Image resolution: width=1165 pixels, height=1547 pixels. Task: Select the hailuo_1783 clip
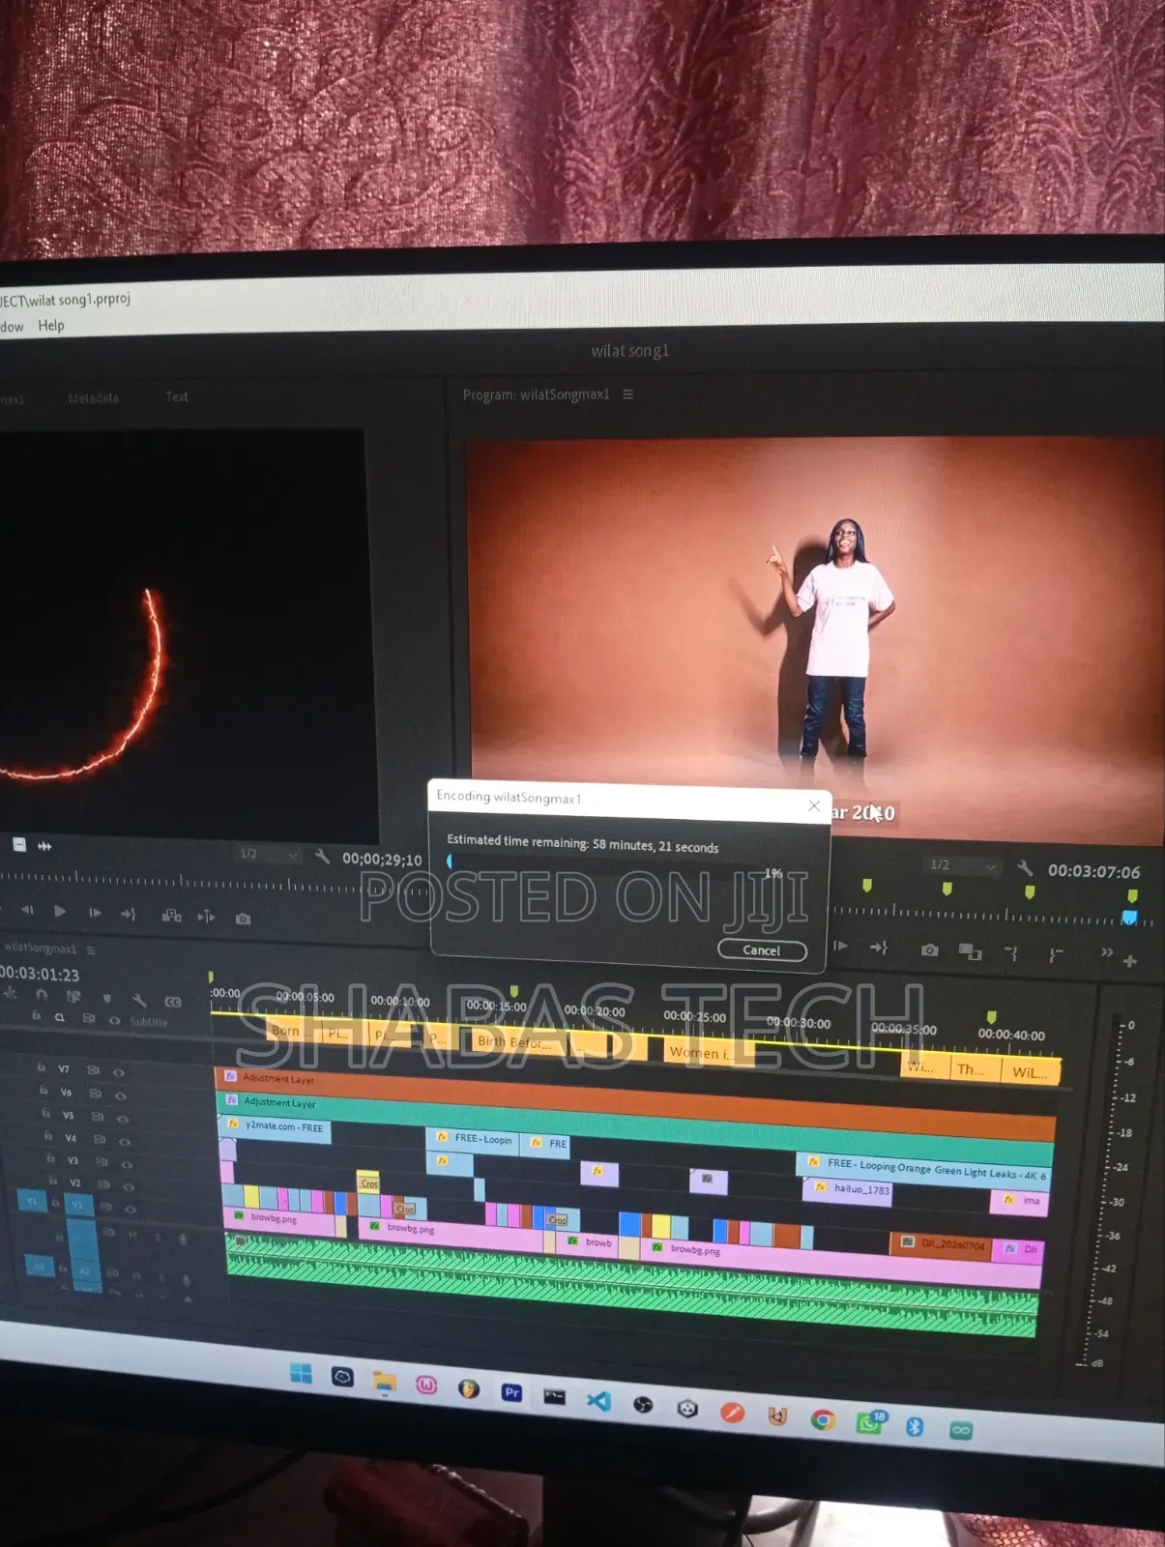pyautogui.click(x=848, y=1189)
